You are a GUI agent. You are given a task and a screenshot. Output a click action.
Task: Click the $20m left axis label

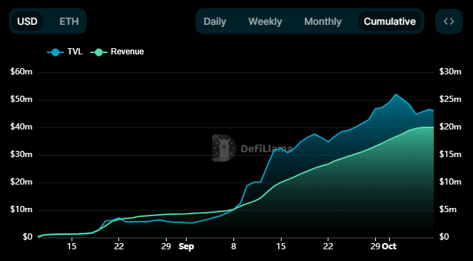[x=21, y=182]
